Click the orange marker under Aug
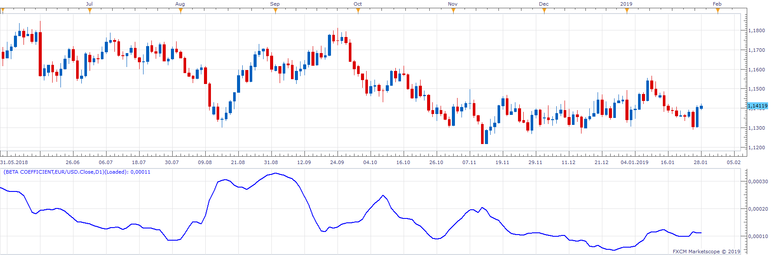 click(180, 11)
